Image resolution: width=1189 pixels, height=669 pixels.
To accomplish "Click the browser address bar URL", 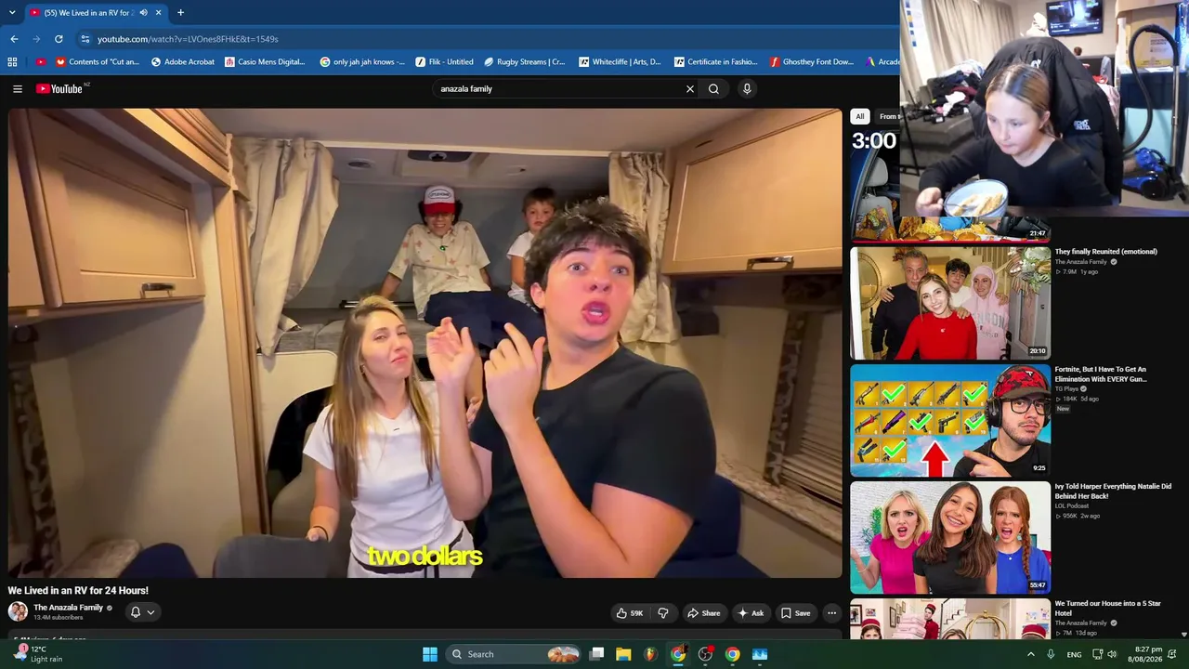I will (x=188, y=39).
